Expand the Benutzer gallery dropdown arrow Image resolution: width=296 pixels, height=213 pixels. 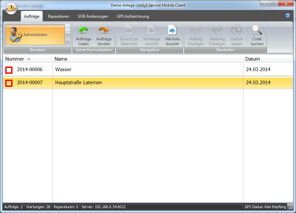(x=68, y=42)
